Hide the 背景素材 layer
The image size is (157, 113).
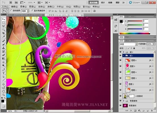(120, 106)
